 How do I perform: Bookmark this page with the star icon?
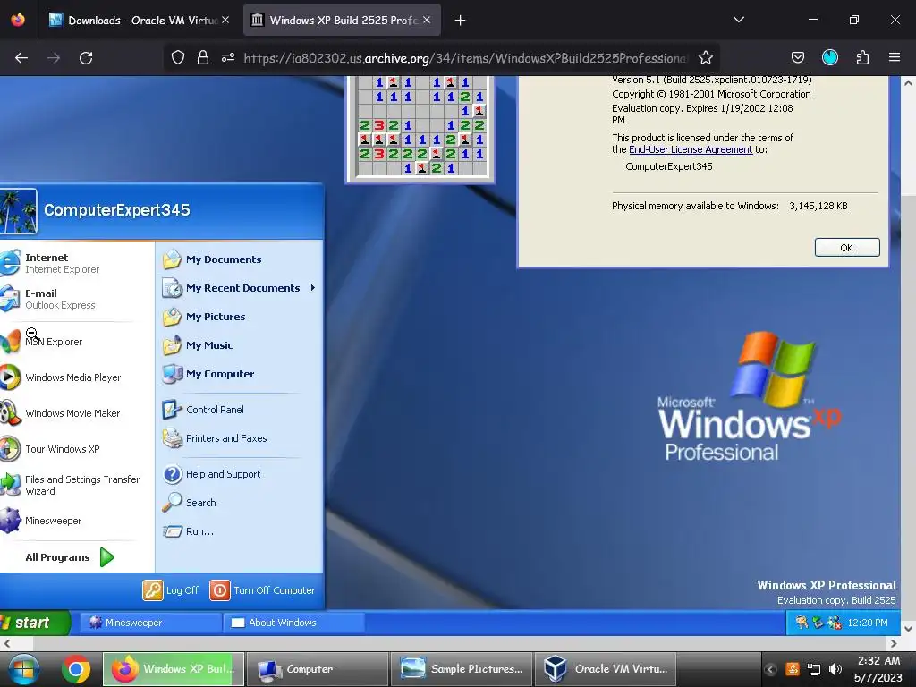706,58
